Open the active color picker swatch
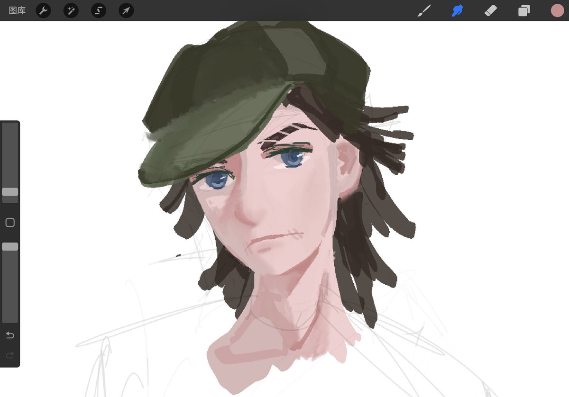Viewport: 569px width, 397px height. tap(557, 10)
